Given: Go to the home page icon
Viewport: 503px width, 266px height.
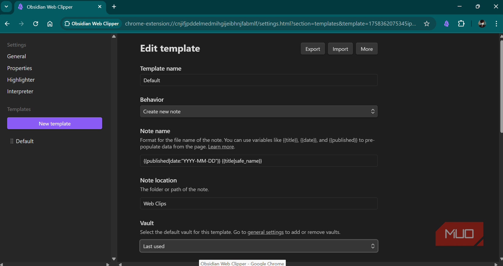Looking at the screenshot, I should [50, 24].
